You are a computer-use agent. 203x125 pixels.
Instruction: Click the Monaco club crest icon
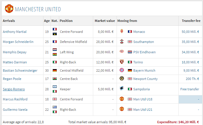[x=122, y=31]
